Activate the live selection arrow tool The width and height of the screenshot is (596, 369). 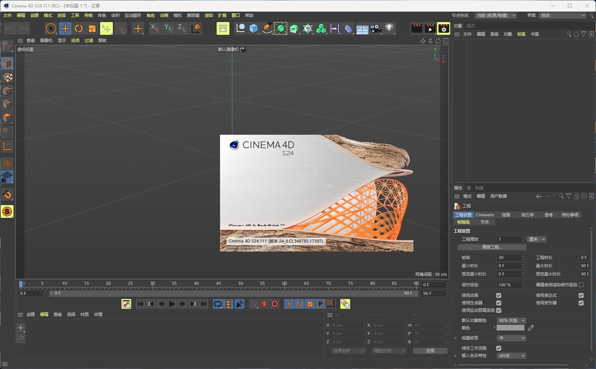51,28
